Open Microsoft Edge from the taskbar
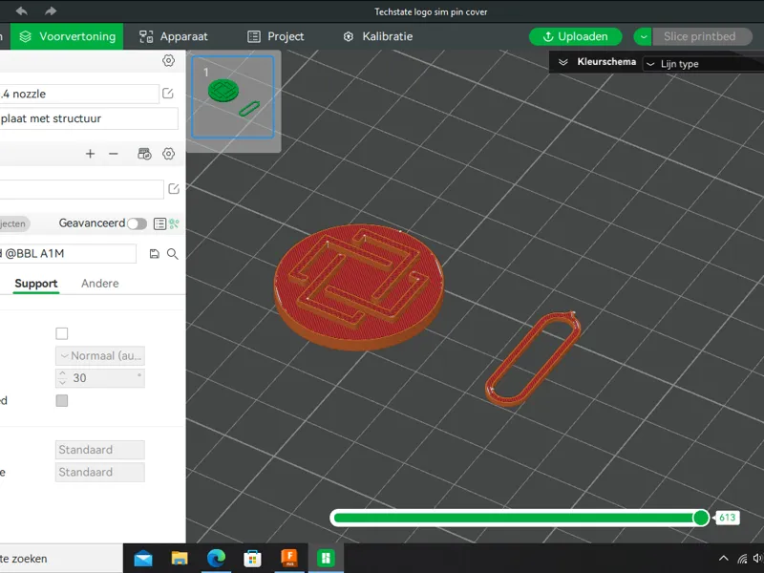Viewport: 764px width, 573px height. click(216, 559)
